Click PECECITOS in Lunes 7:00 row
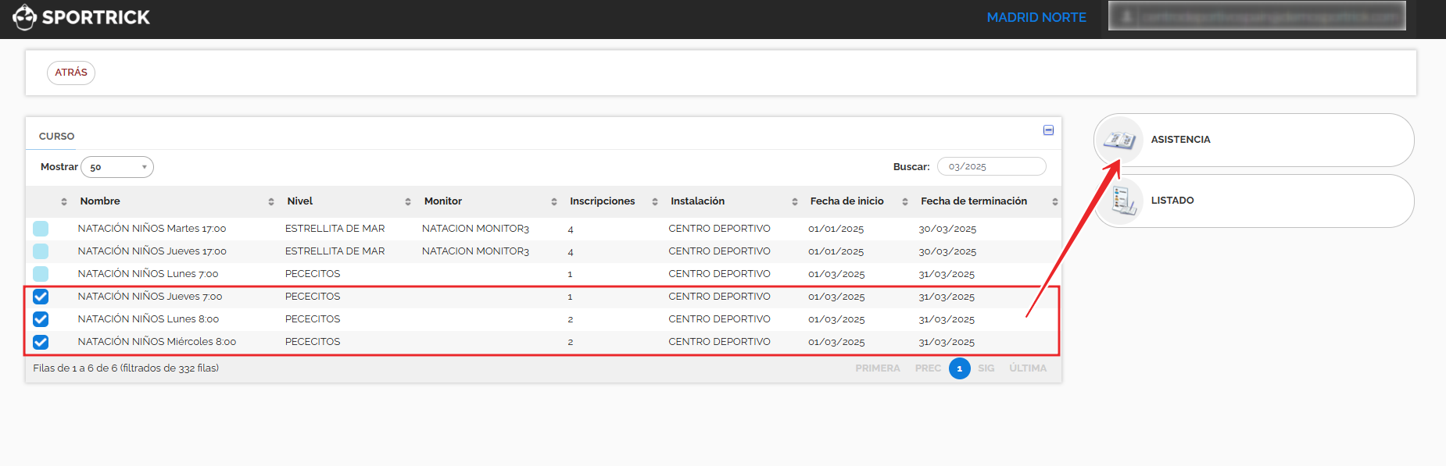This screenshot has height=466, width=1446. pos(313,274)
